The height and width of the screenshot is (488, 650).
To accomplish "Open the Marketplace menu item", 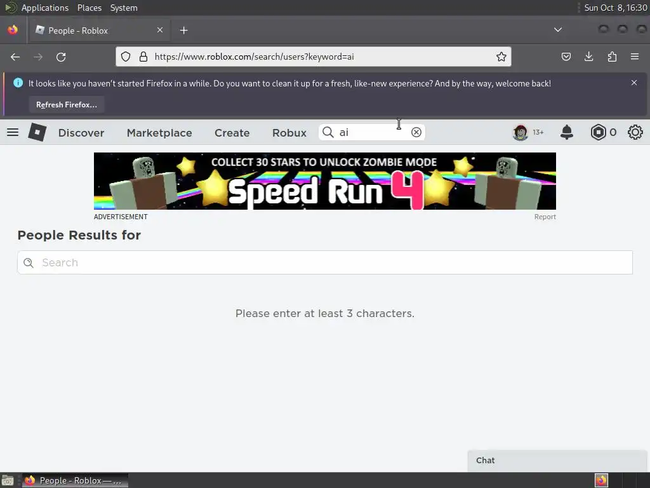I will (x=159, y=133).
